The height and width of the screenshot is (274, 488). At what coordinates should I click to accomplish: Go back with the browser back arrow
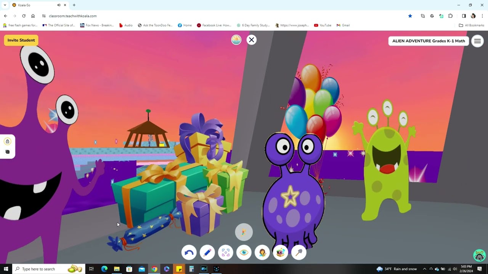5,16
